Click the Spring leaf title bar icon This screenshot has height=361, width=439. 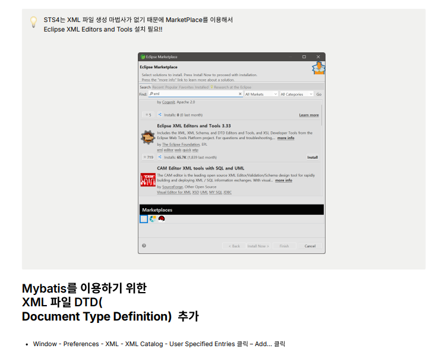143,57
